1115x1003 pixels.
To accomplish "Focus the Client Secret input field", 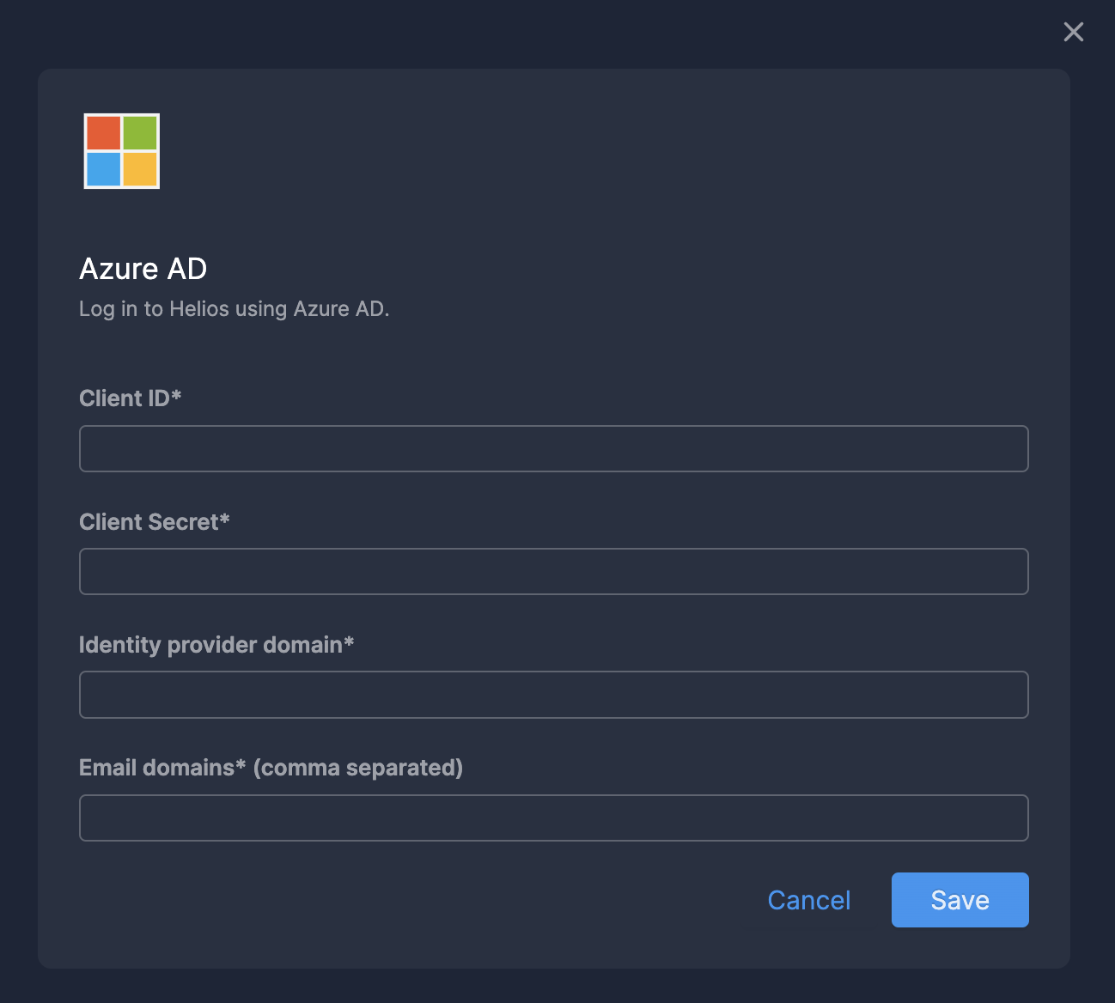I will click(554, 571).
